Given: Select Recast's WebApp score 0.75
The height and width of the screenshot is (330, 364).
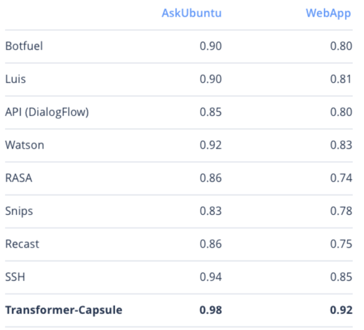Looking at the screenshot, I should pos(341,244).
